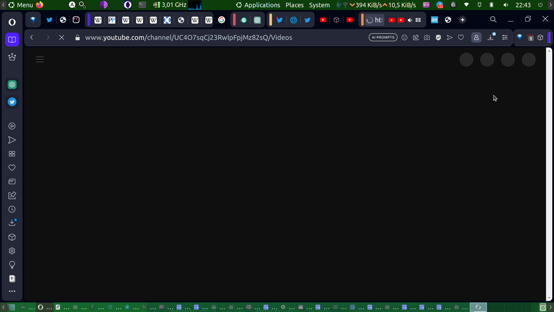
Task: Open the Menu button on the top panel
Action: tap(21, 5)
